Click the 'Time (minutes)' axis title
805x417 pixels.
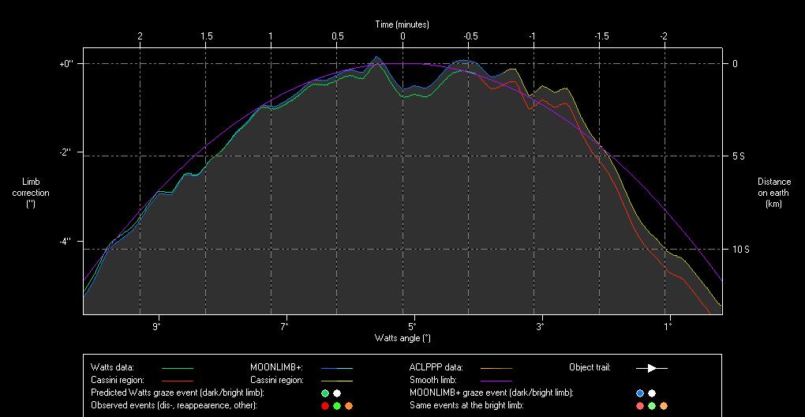(402, 24)
